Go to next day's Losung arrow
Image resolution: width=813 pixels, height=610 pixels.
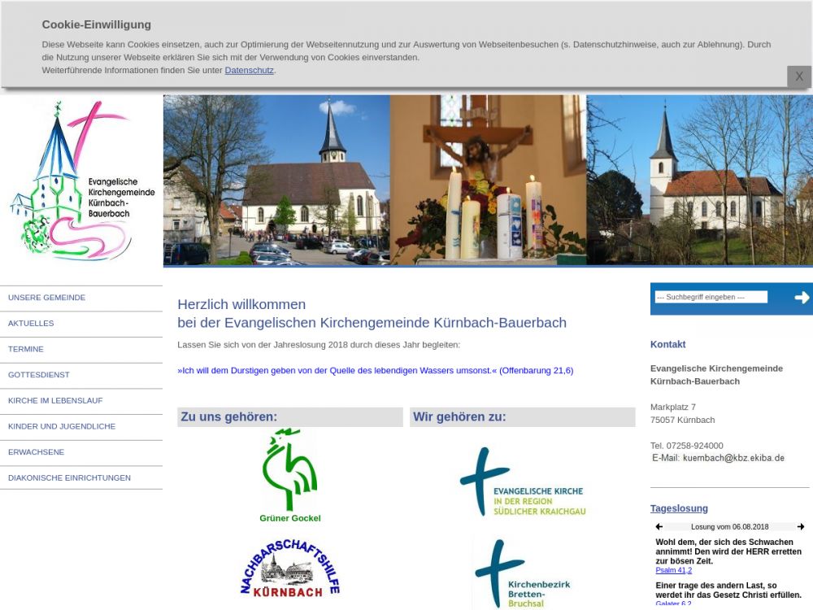click(801, 527)
